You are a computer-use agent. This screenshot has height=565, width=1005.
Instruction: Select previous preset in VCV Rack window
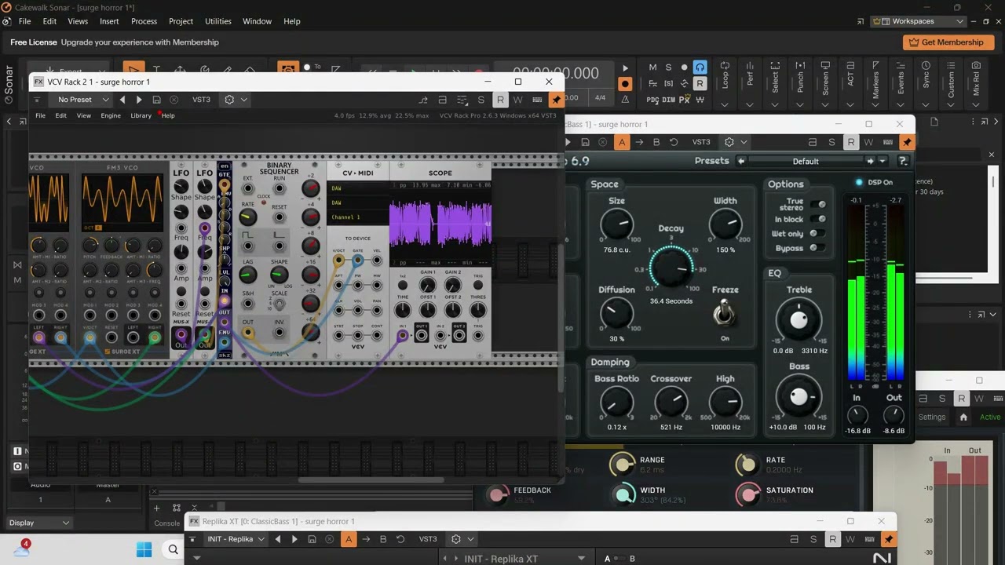point(122,100)
